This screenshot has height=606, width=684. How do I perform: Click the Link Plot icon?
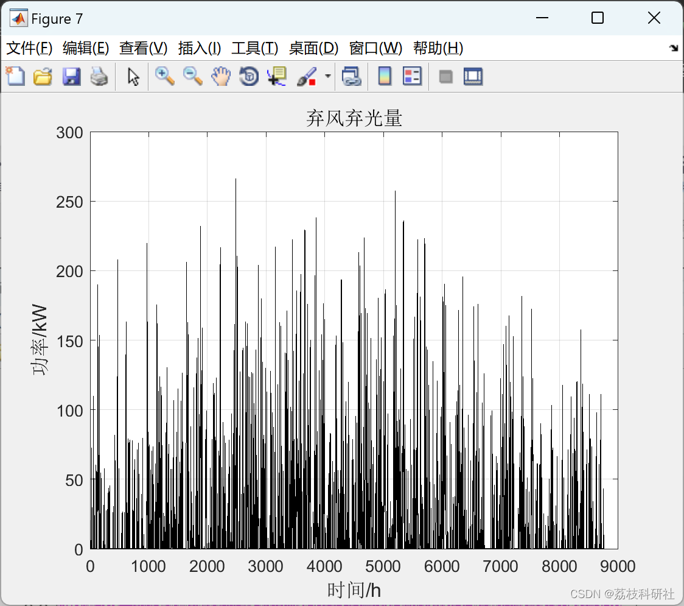[351, 76]
